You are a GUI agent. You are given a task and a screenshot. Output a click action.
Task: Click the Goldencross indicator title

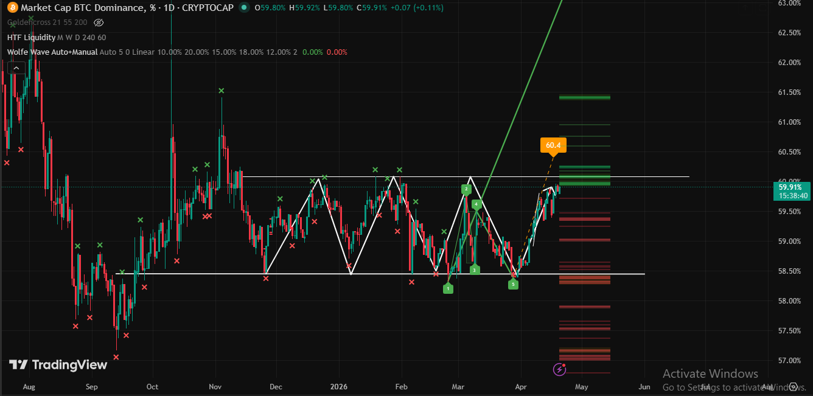(29, 22)
